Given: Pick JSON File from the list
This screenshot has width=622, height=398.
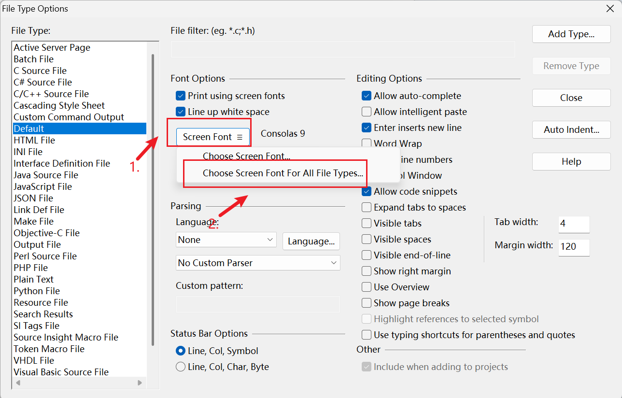Looking at the screenshot, I should click(x=33, y=198).
